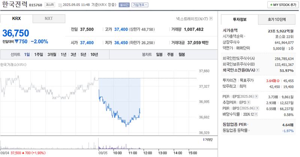The width and height of the screenshot is (300, 157).
Task: Select the 3개월 line chart period
Action: [x=52, y=55]
